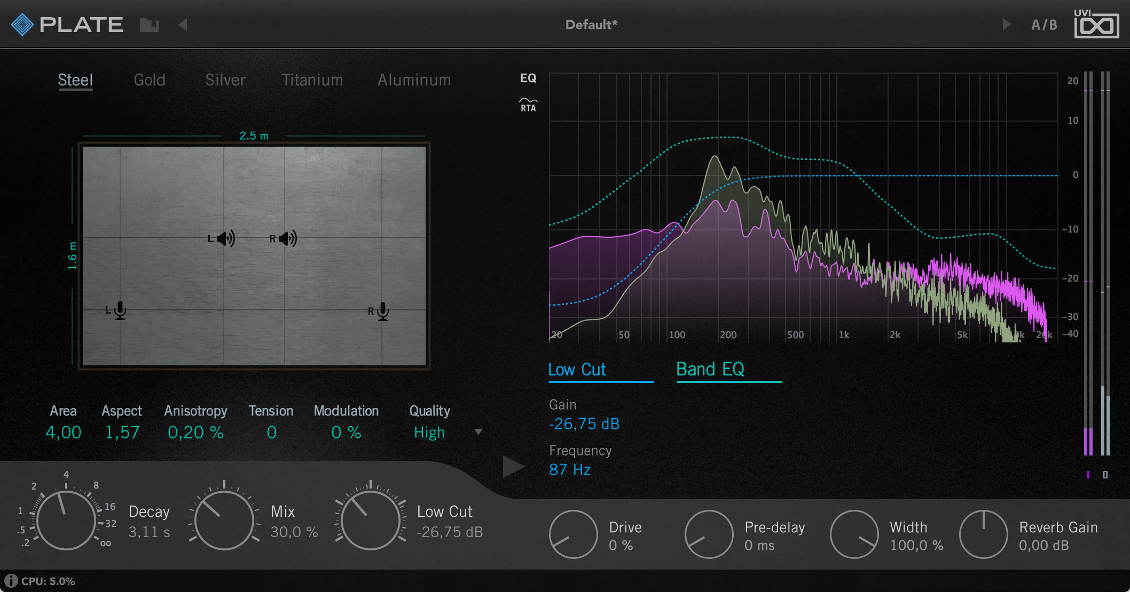The image size is (1130, 592).
Task: Select the Low Cut filter section
Action: pyautogui.click(x=577, y=369)
